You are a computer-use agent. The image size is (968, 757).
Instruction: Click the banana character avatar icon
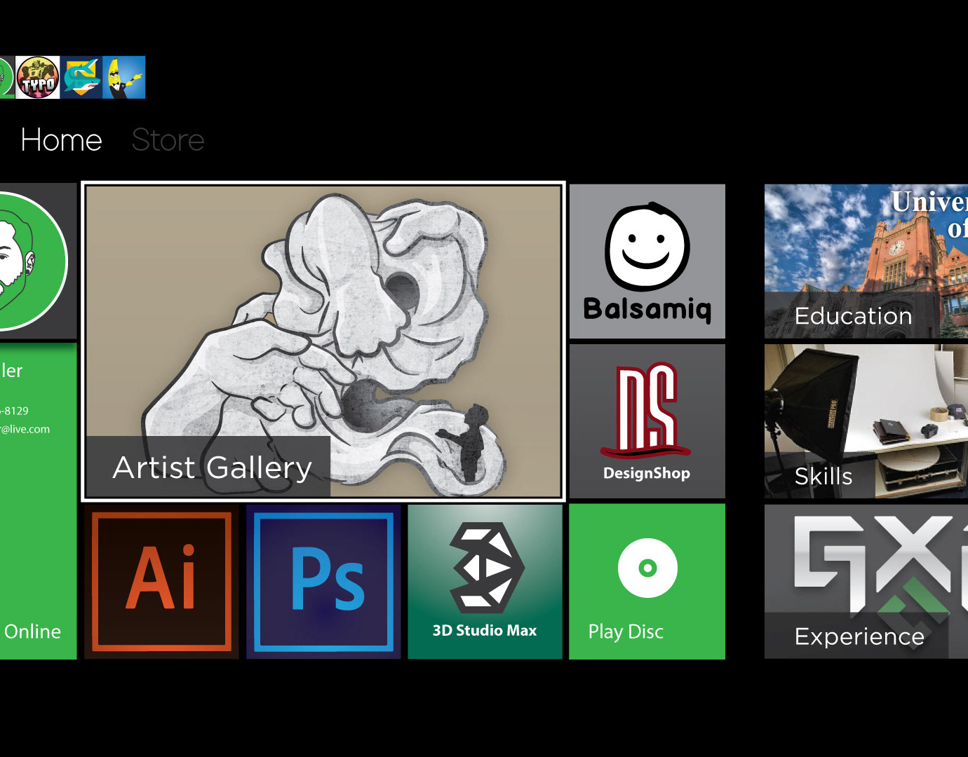point(124,77)
